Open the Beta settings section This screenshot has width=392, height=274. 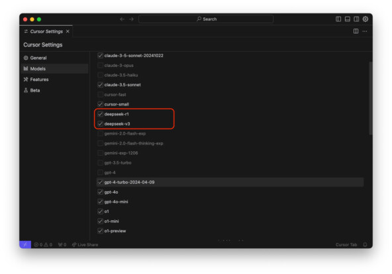(x=54, y=90)
